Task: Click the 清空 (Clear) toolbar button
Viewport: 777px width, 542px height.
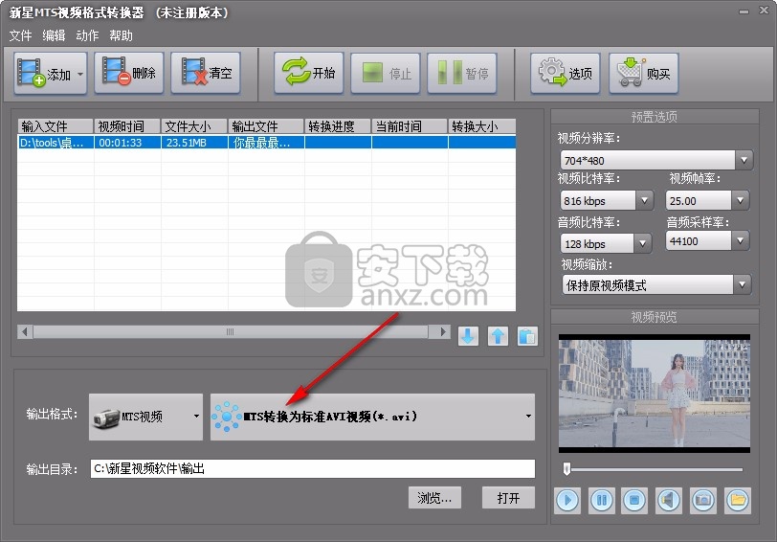Action: point(206,73)
